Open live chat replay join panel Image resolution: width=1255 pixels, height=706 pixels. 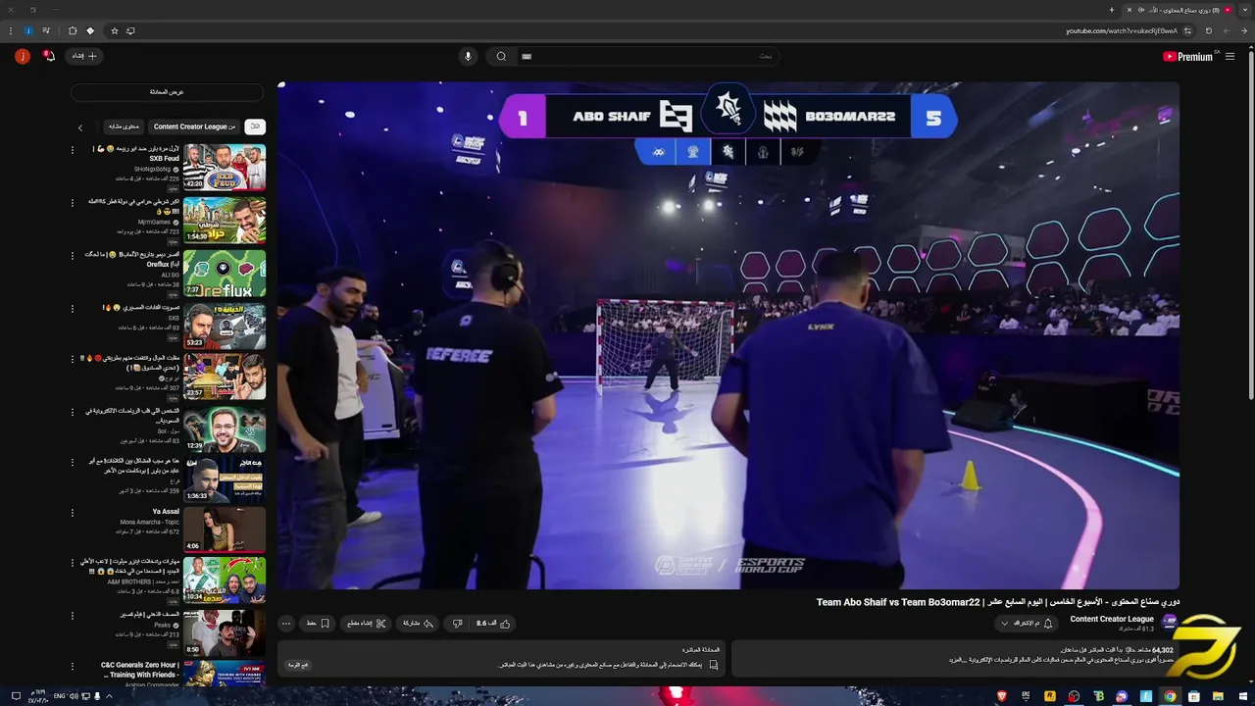point(501,658)
